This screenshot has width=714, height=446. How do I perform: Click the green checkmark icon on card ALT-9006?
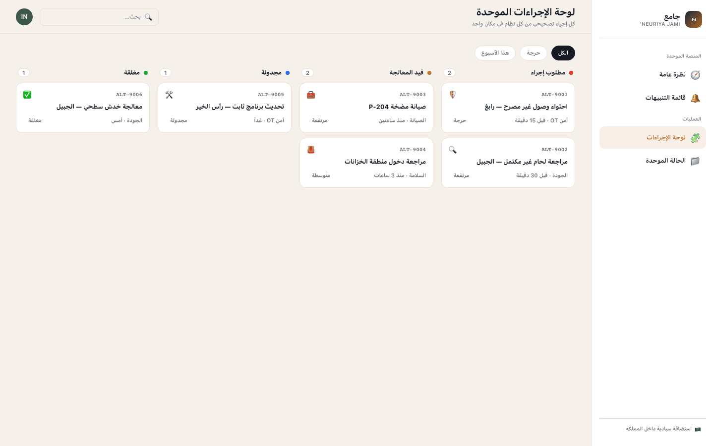click(27, 95)
